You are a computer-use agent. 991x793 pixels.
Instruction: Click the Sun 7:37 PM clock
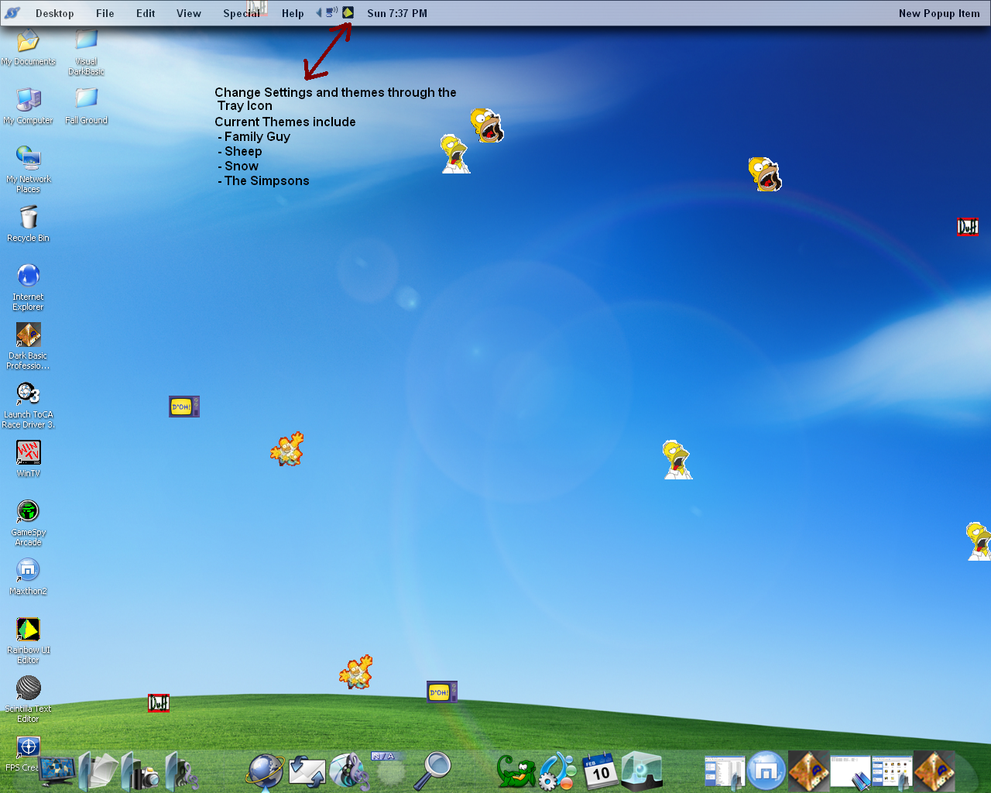point(397,13)
